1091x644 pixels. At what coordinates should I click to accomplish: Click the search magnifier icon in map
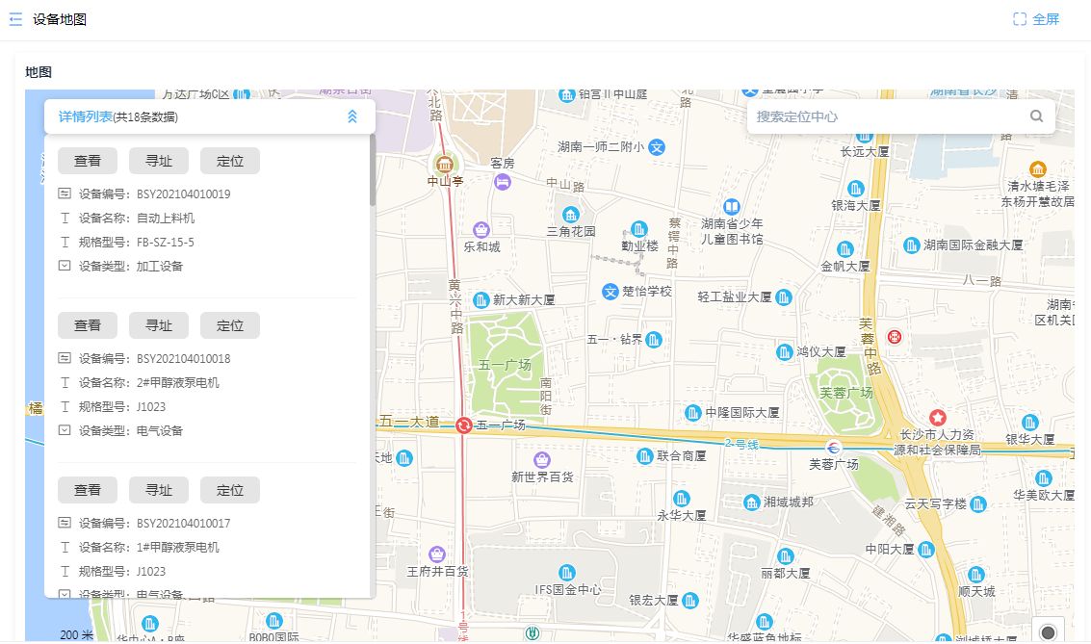[x=1037, y=116]
